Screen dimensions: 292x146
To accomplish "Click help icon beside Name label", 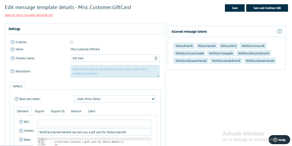I will (13, 49).
